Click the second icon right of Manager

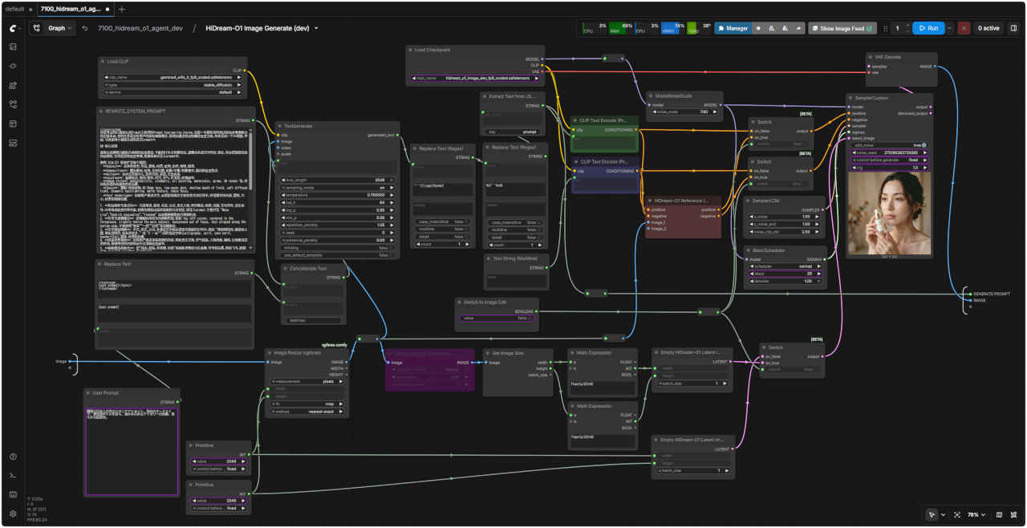[x=773, y=28]
